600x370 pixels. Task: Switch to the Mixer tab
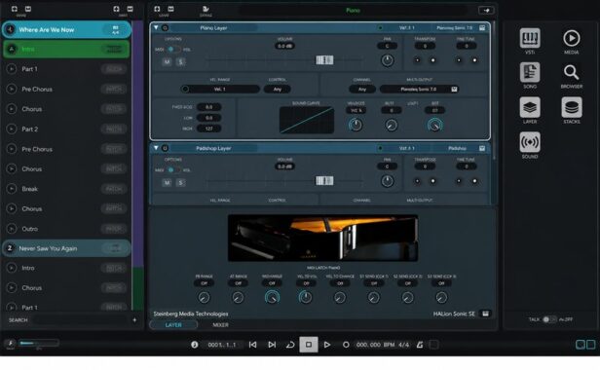point(220,325)
